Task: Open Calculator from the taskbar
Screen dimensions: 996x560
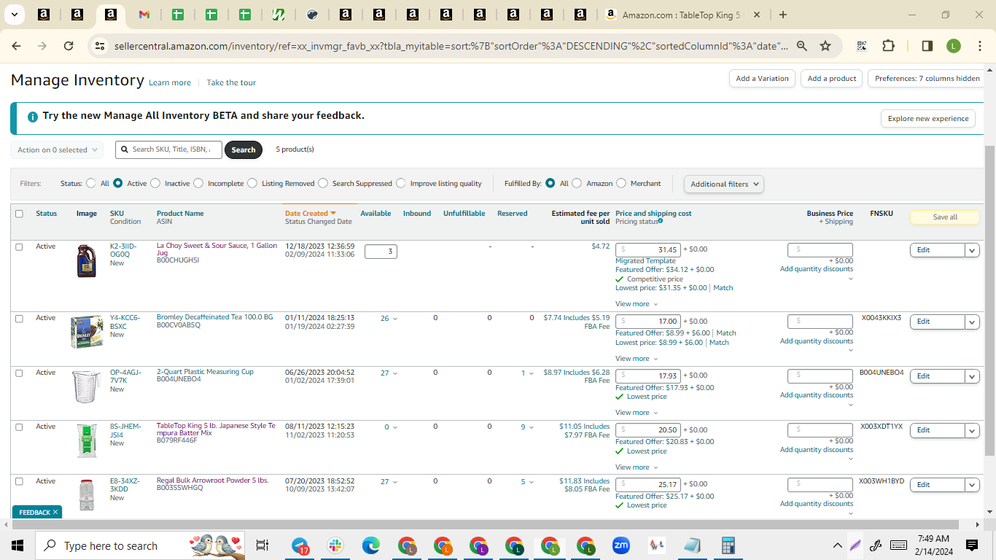Action: [x=728, y=545]
